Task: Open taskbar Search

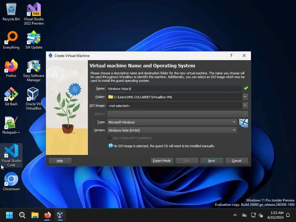Action: (x=22, y=215)
